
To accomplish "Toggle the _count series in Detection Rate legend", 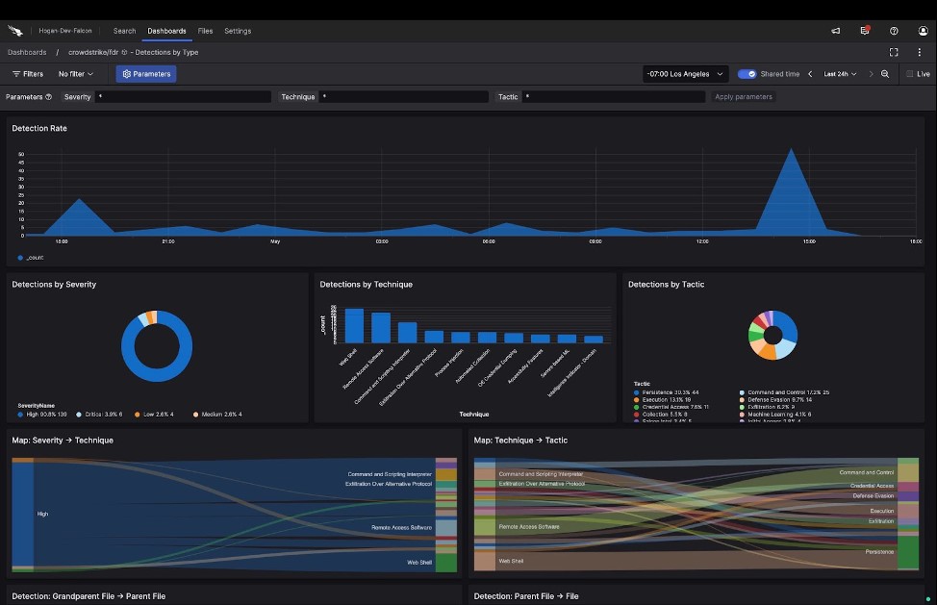I will click(x=31, y=257).
